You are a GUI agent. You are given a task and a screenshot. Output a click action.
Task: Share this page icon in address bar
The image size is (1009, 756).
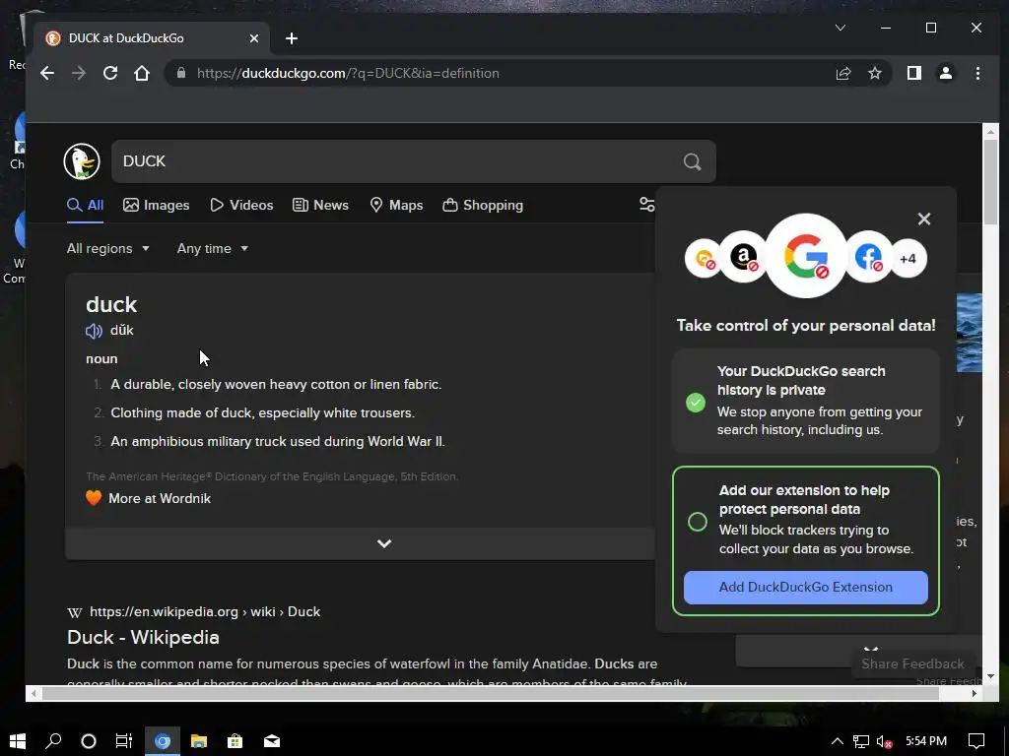[x=843, y=73]
